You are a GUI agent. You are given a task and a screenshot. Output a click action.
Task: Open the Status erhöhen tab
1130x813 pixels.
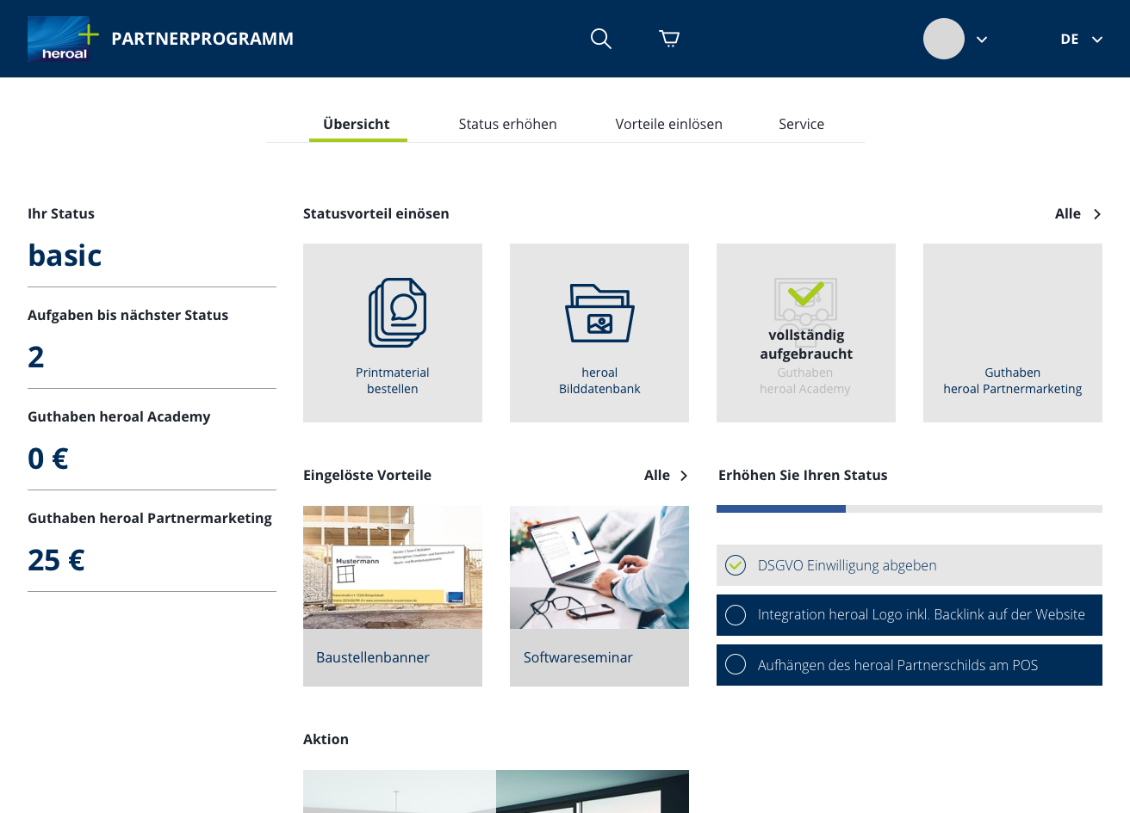(507, 124)
